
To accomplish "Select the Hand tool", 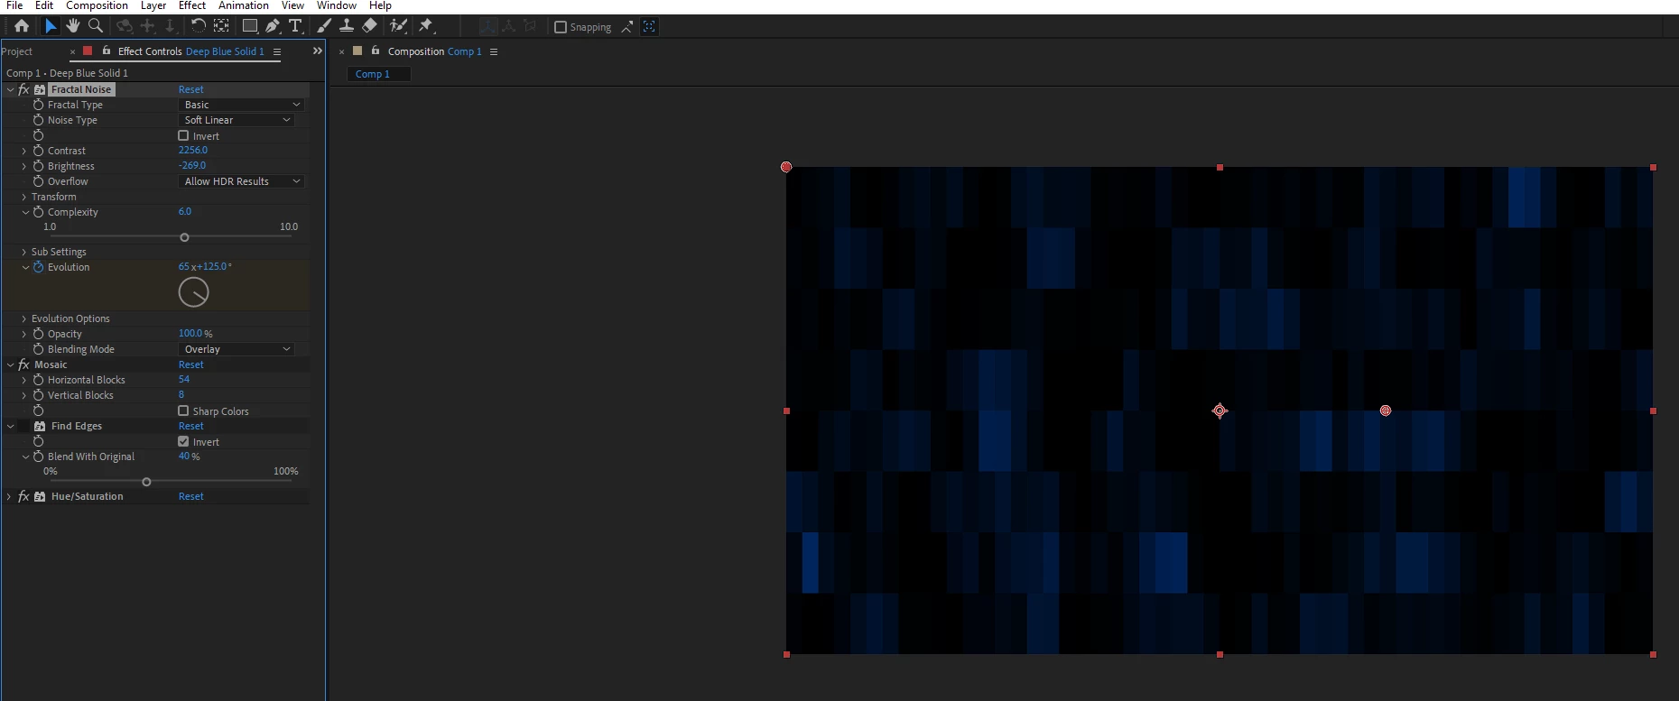I will [x=73, y=26].
